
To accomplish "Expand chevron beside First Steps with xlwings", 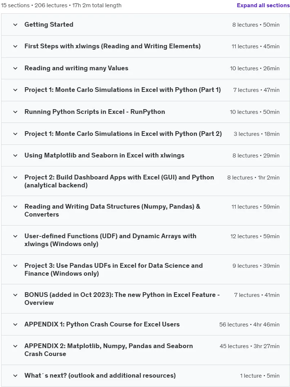I will pos(15,46).
